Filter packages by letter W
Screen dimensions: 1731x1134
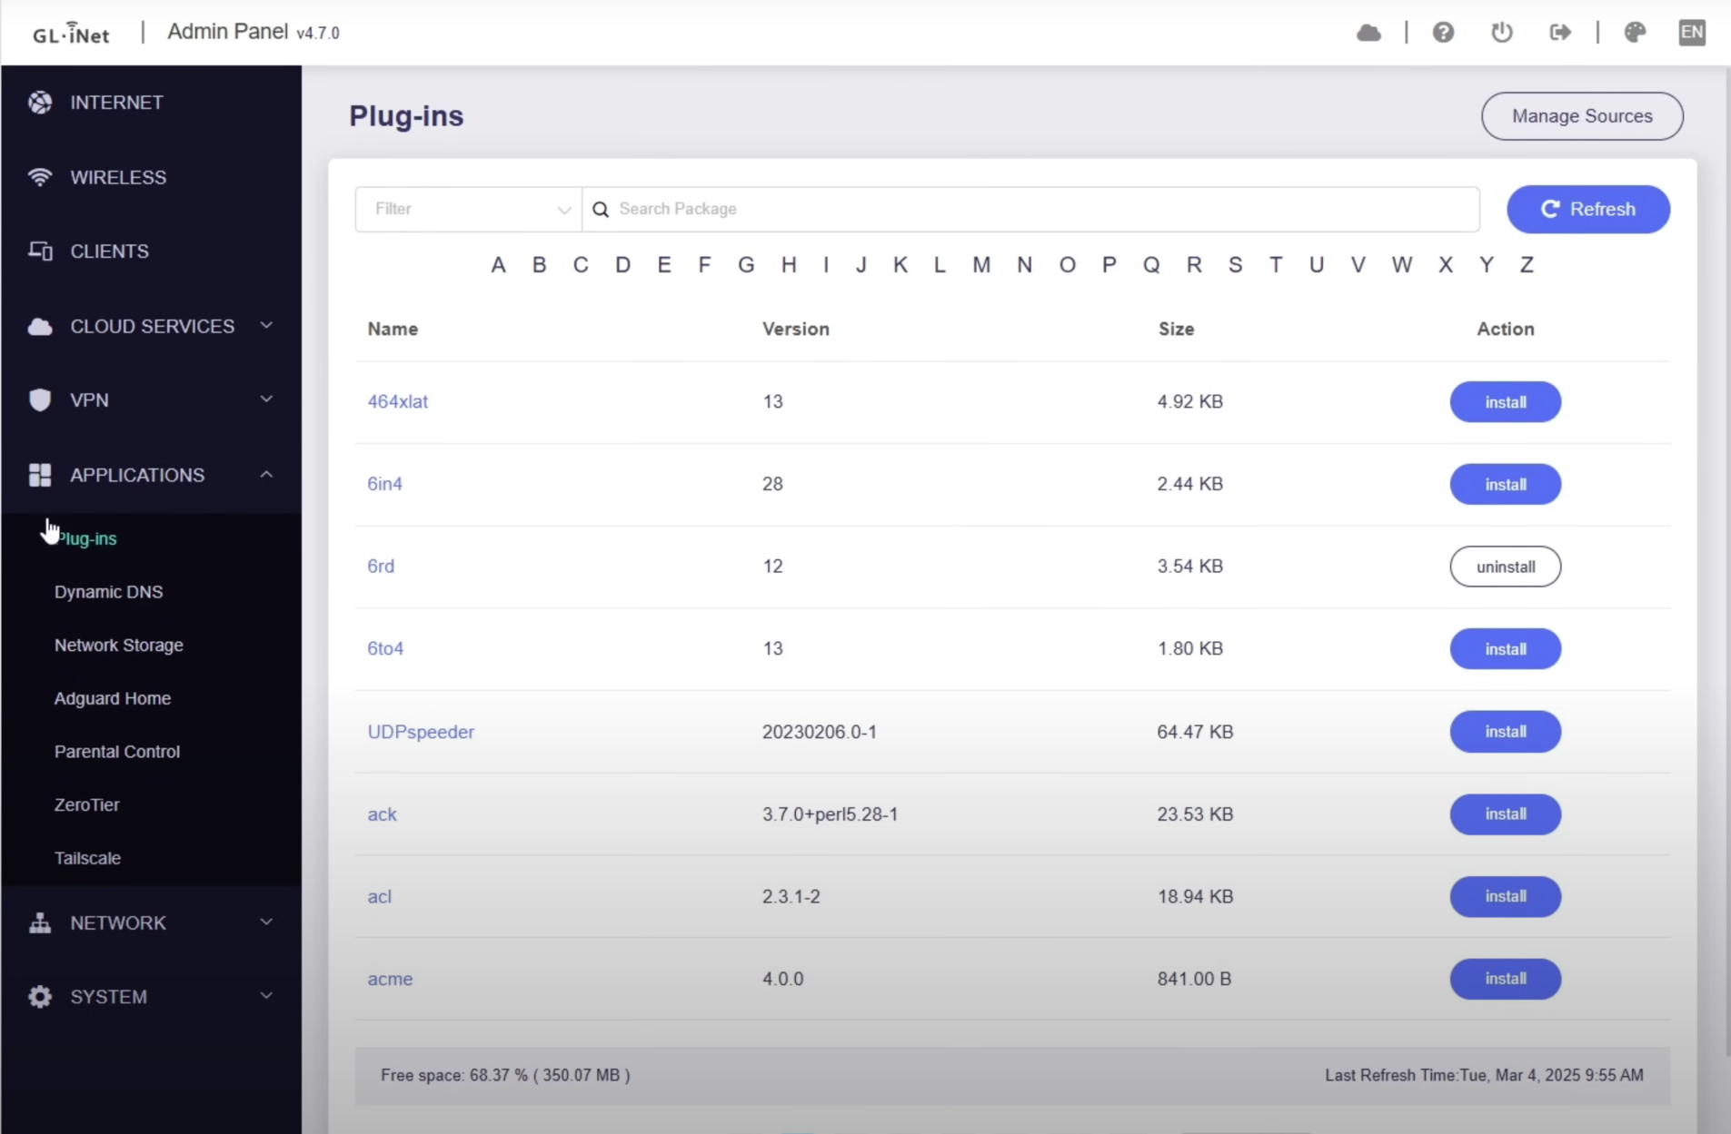pos(1402,265)
